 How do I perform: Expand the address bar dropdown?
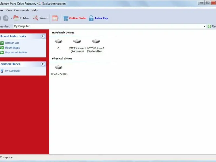(x=205, y=26)
